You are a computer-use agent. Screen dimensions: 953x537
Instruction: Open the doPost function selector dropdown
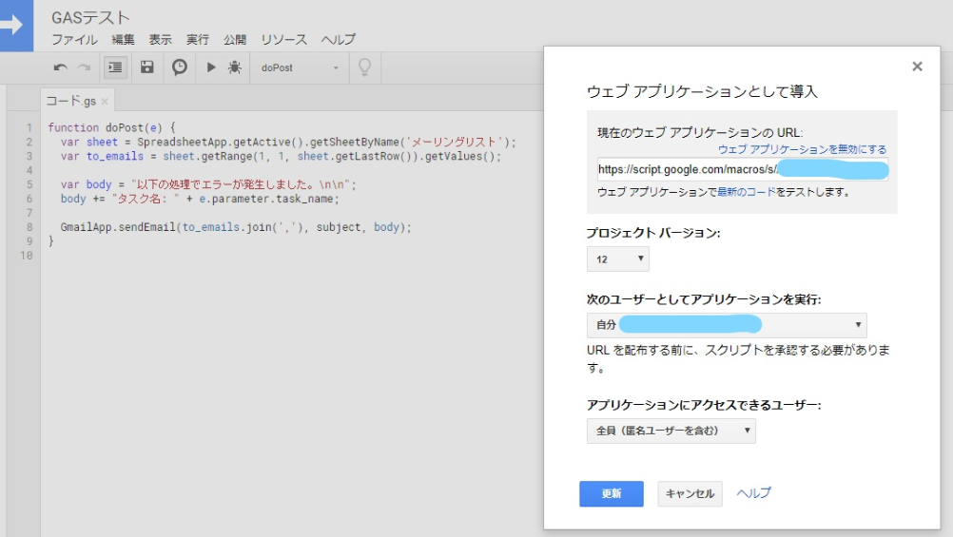pos(299,68)
